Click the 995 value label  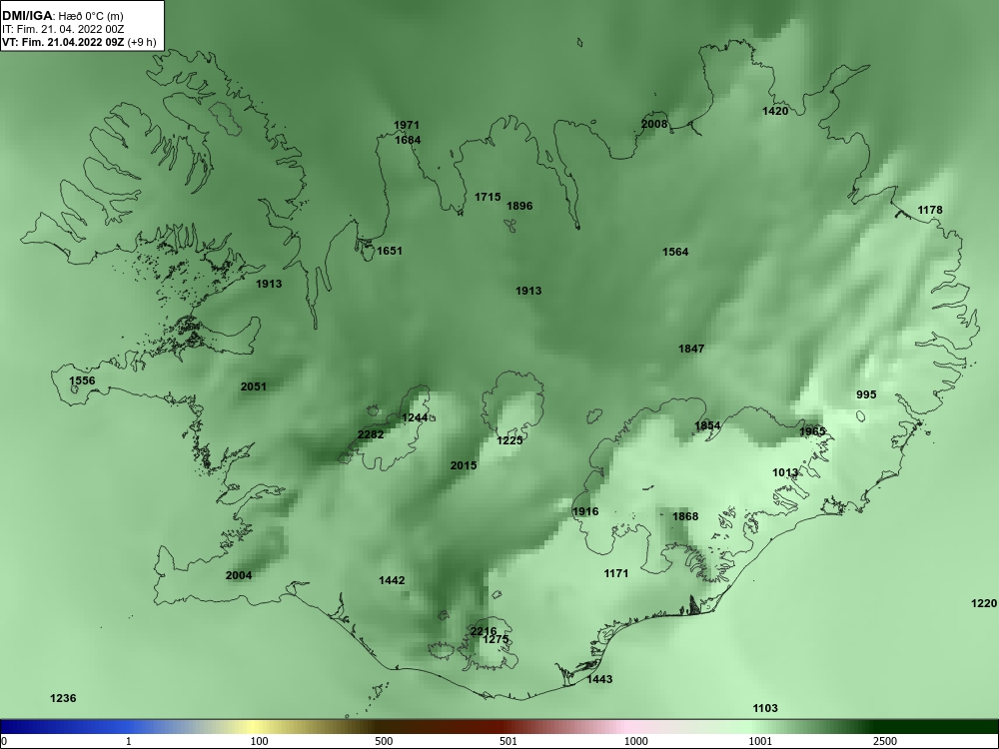pos(866,394)
